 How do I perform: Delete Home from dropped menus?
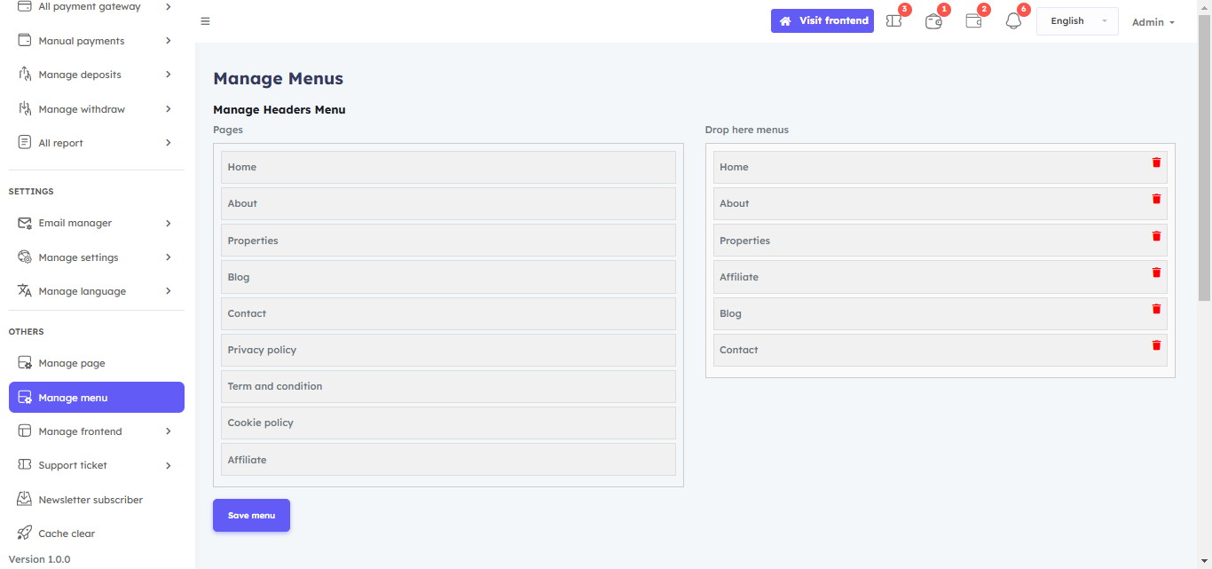tap(1156, 162)
